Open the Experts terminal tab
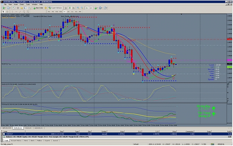 click(x=47, y=140)
